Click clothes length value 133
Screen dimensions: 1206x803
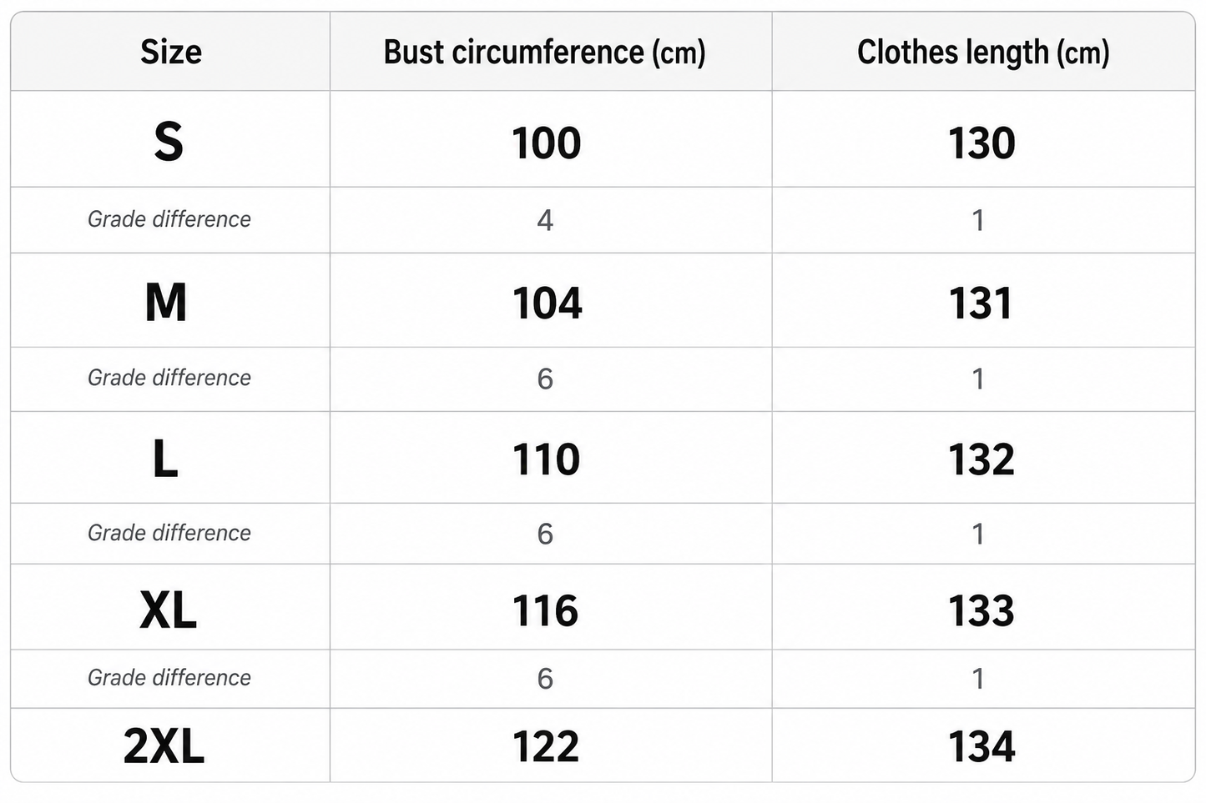[x=981, y=611]
